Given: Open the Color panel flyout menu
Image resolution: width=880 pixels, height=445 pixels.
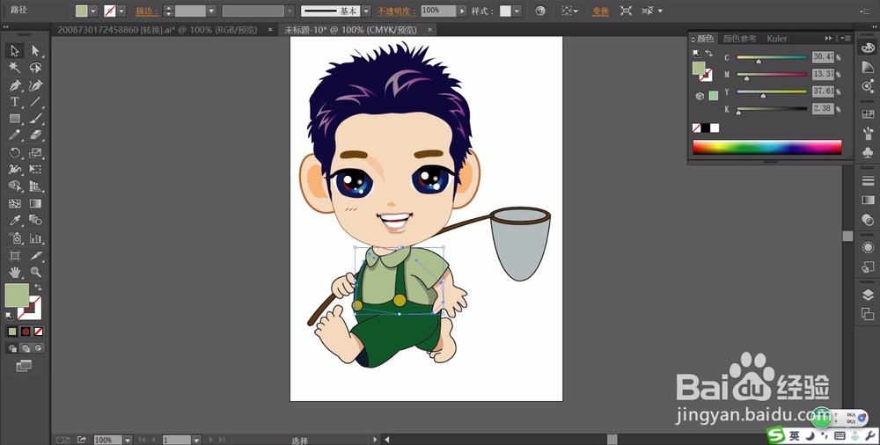Looking at the screenshot, I should click(x=846, y=38).
